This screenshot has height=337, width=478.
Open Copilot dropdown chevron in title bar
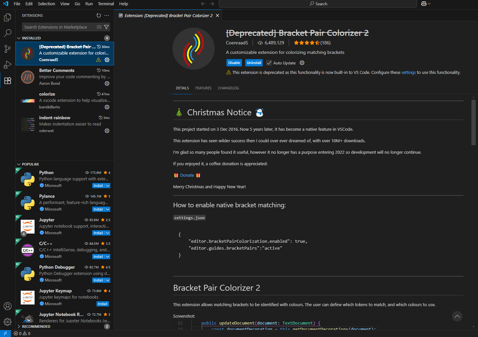click(x=429, y=4)
